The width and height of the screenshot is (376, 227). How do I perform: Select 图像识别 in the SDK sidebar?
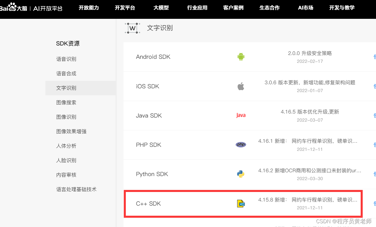66,117
